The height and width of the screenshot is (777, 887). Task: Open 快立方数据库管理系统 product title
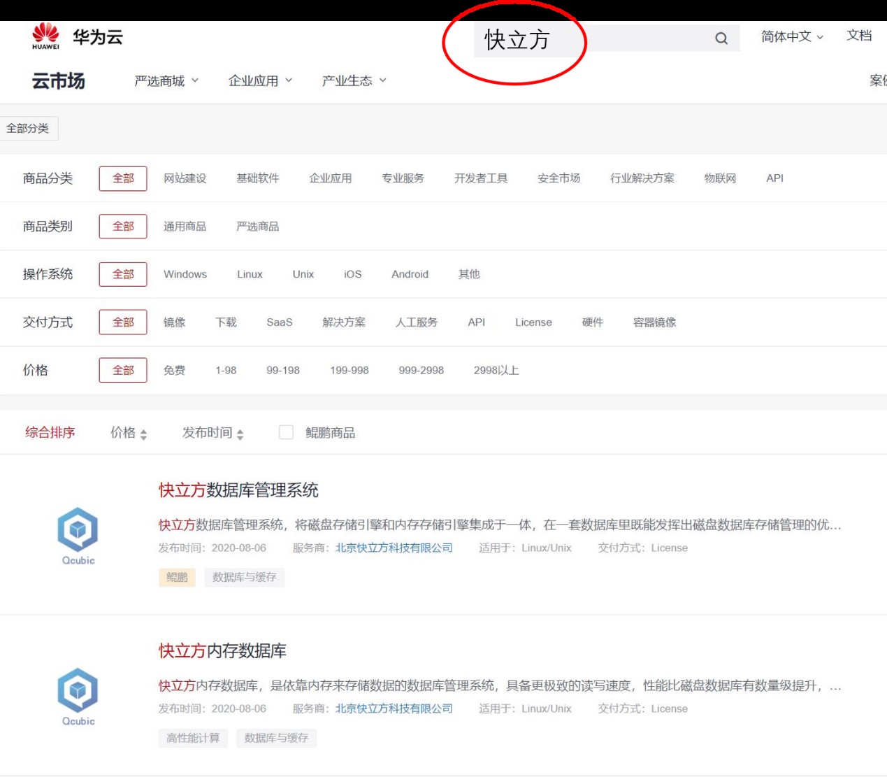pyautogui.click(x=238, y=490)
